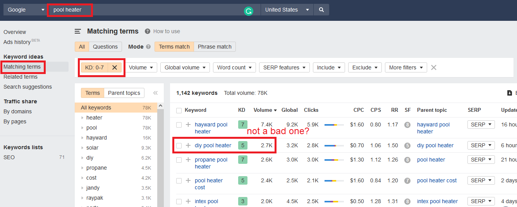Check the hayward pool heater row checkbox
Screen dimensions: 517x207
pyautogui.click(x=179, y=125)
